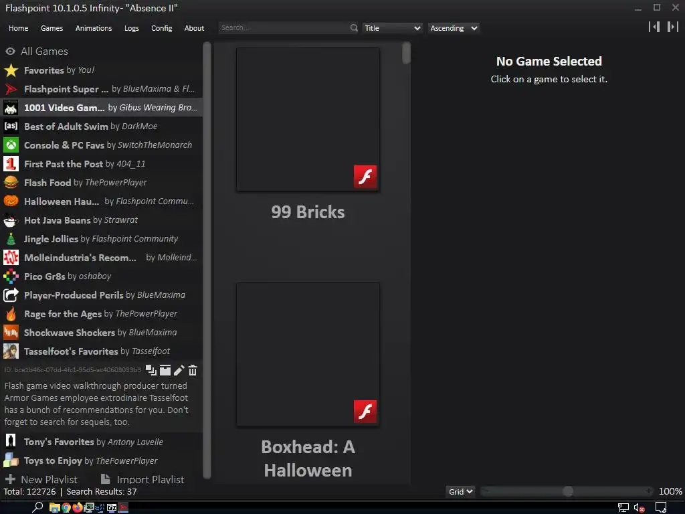The width and height of the screenshot is (685, 514).
Task: Click the Shockwave Shockers orange icon
Action: coord(11,333)
